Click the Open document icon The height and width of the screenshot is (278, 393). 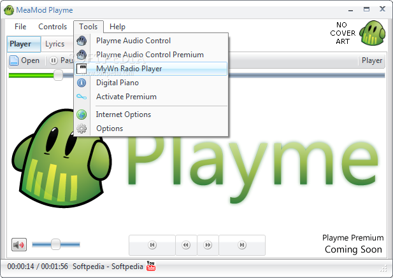point(14,60)
